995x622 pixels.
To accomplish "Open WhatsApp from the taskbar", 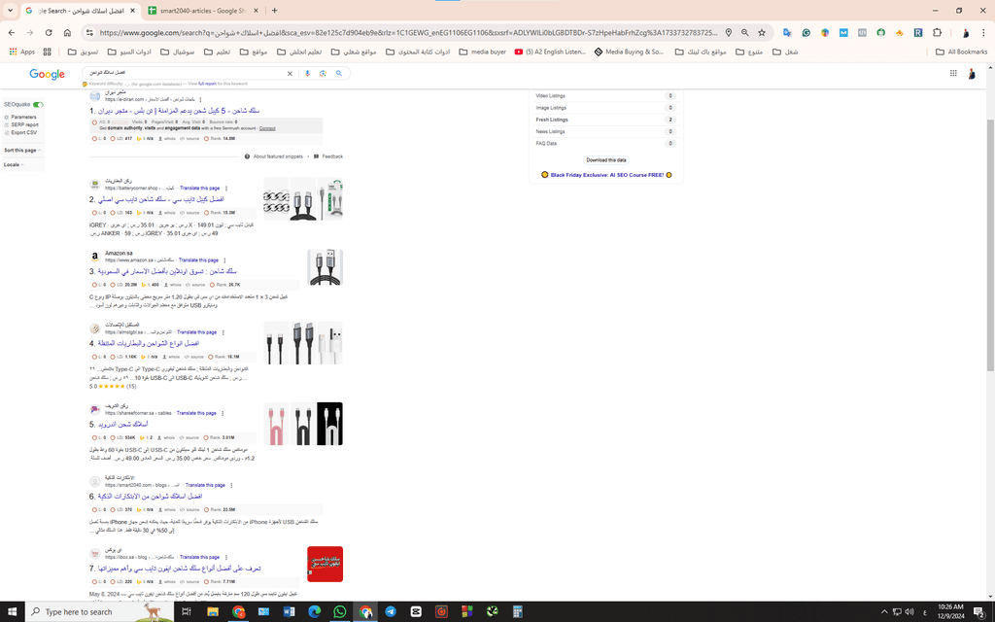I will pos(339,612).
